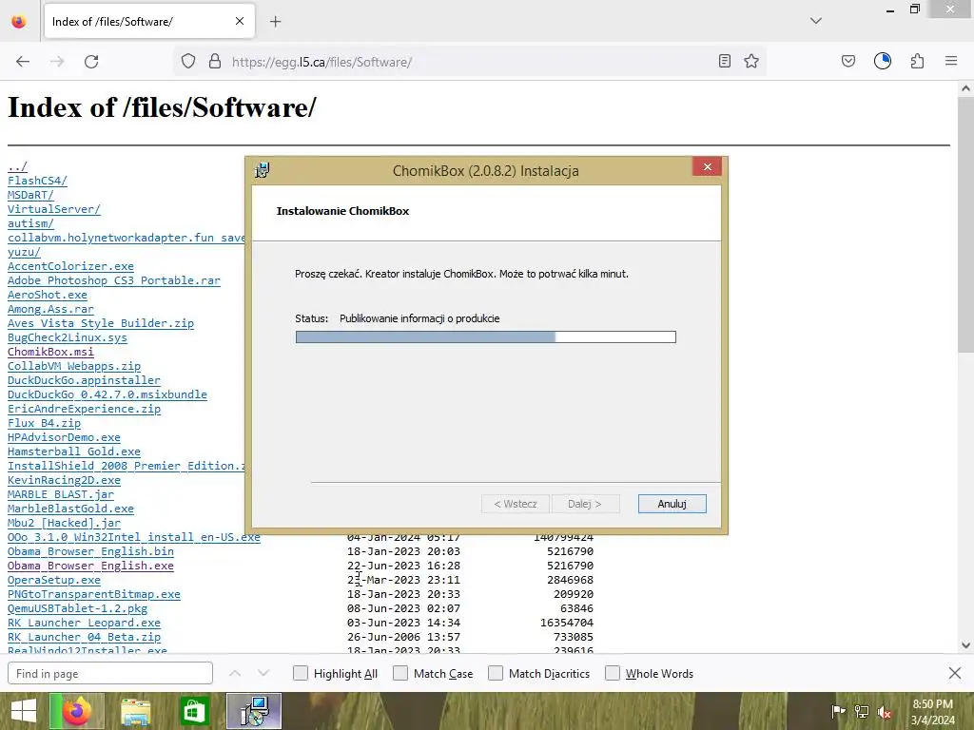Click the network tray icon
Image resolution: width=974 pixels, height=730 pixels.
862,711
